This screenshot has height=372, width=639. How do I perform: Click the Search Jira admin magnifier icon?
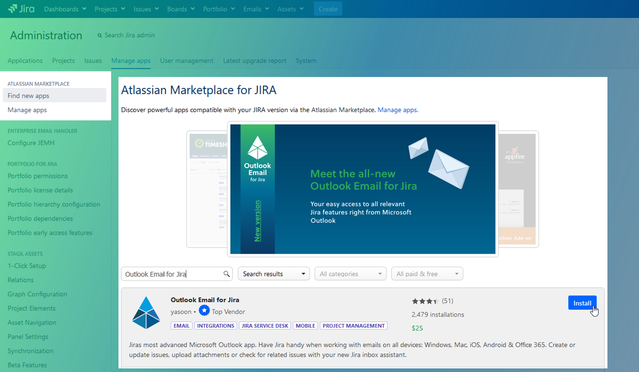point(100,36)
